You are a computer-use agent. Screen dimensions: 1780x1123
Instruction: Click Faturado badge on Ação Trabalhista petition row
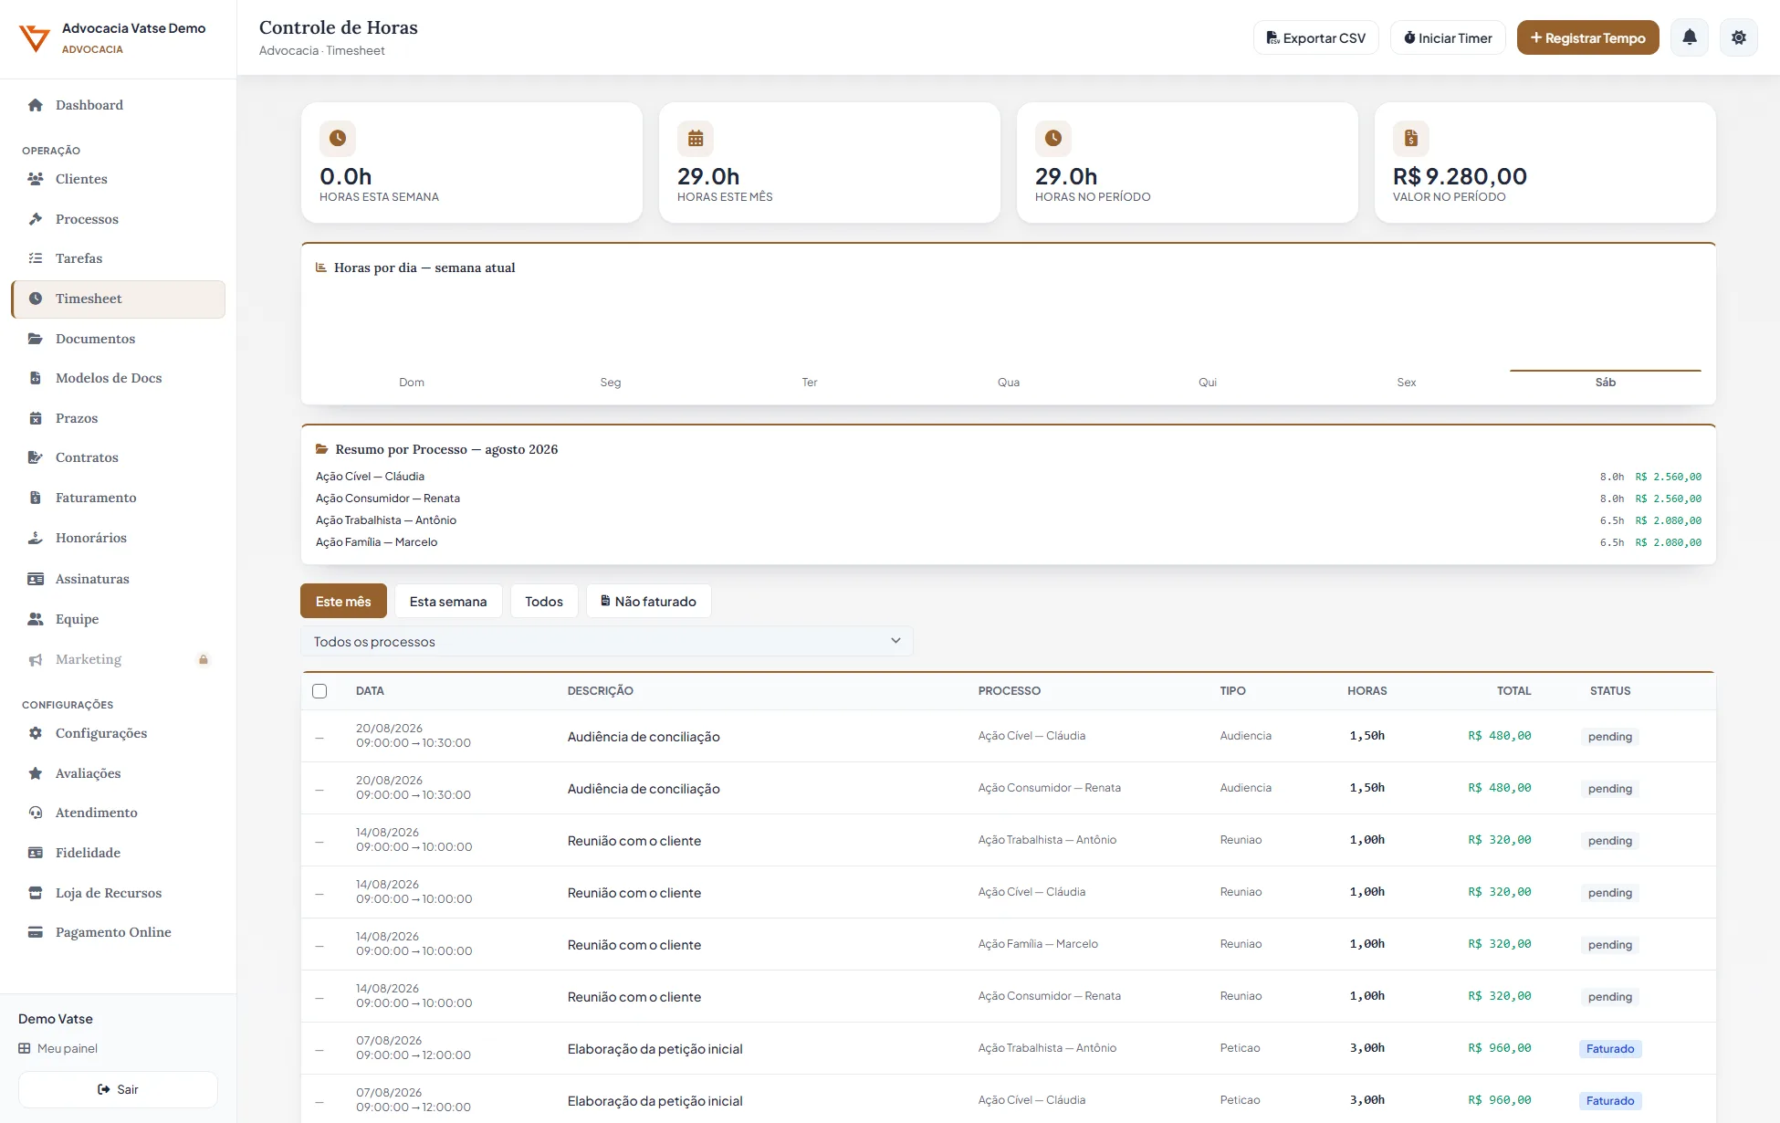pyautogui.click(x=1610, y=1049)
